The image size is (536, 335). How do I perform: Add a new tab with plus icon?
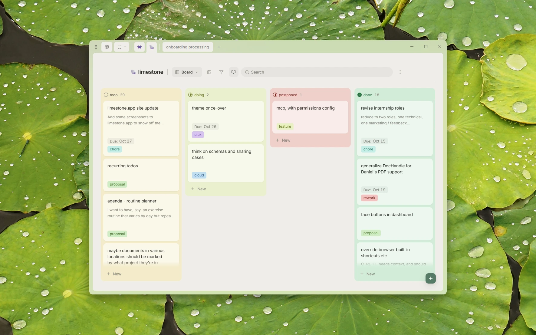(219, 47)
